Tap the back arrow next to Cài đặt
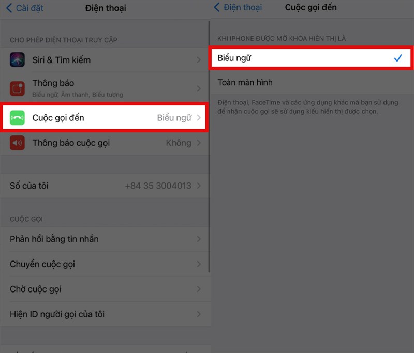The image size is (414, 353). tap(9, 8)
